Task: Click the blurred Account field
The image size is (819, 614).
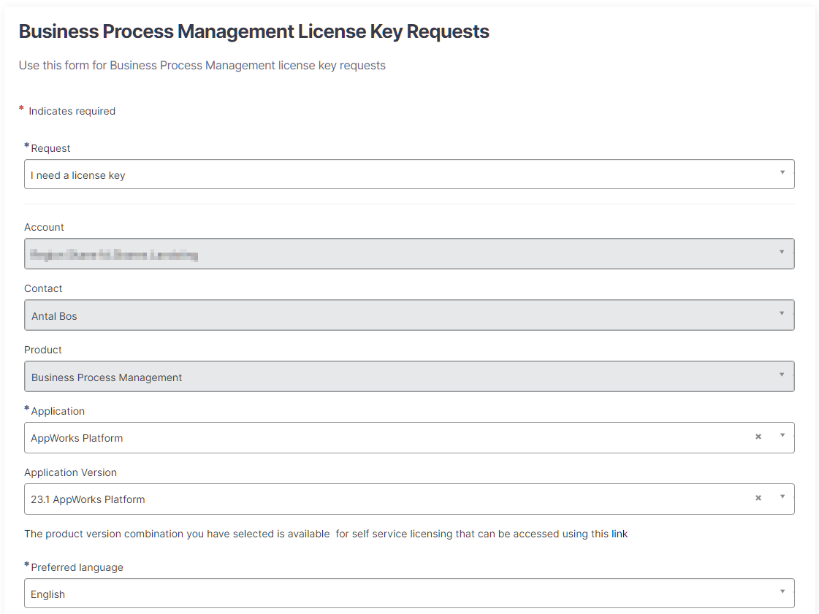Action: tap(395, 254)
